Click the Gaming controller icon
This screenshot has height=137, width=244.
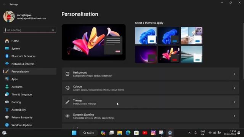[7, 102]
